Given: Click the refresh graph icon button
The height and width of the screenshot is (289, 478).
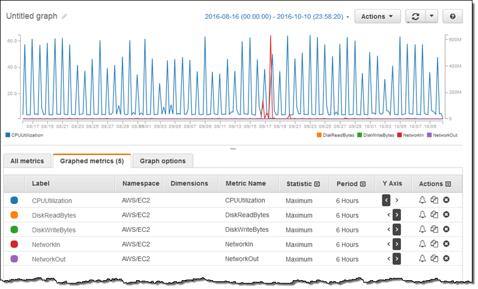Looking at the screenshot, I should pyautogui.click(x=415, y=17).
